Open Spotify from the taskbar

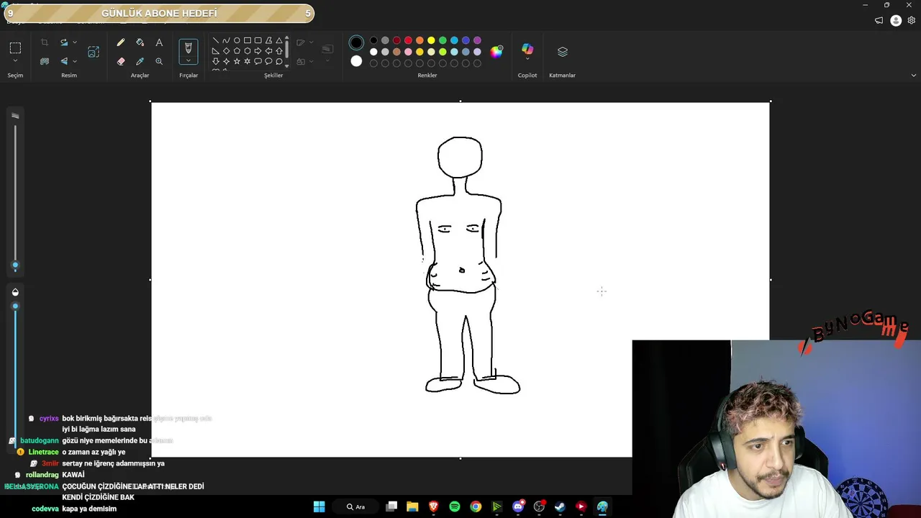click(455, 506)
